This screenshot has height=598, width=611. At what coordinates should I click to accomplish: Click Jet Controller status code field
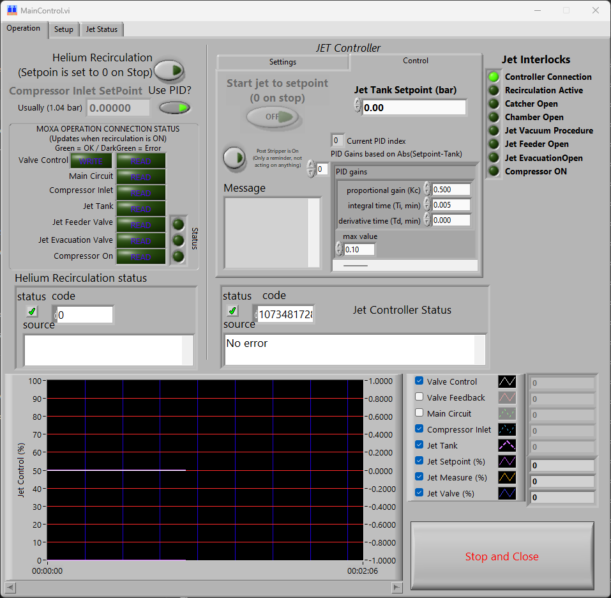tap(285, 314)
